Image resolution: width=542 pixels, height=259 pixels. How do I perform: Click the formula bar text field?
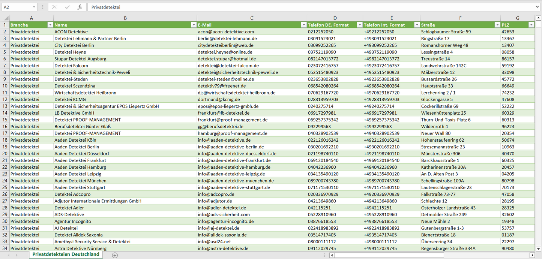(x=300, y=7)
